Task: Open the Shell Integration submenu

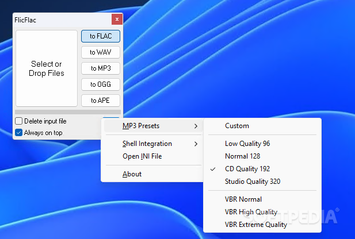Action: tap(153, 144)
